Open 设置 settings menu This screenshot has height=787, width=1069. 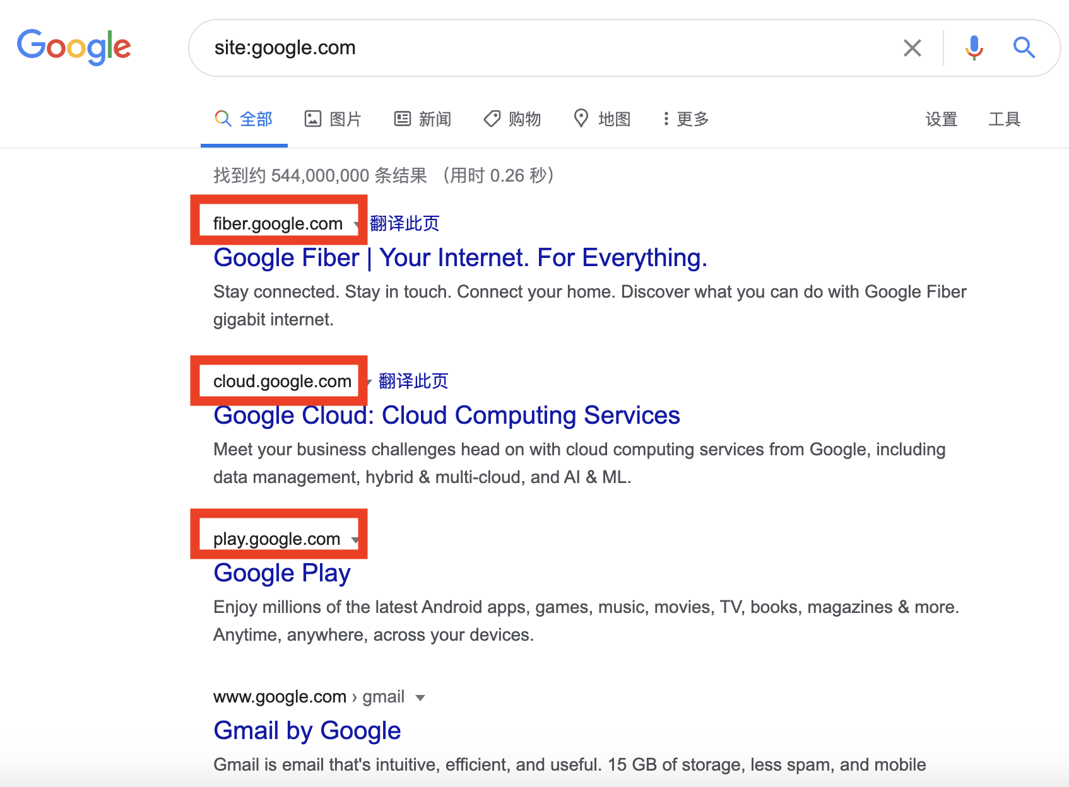coord(941,119)
